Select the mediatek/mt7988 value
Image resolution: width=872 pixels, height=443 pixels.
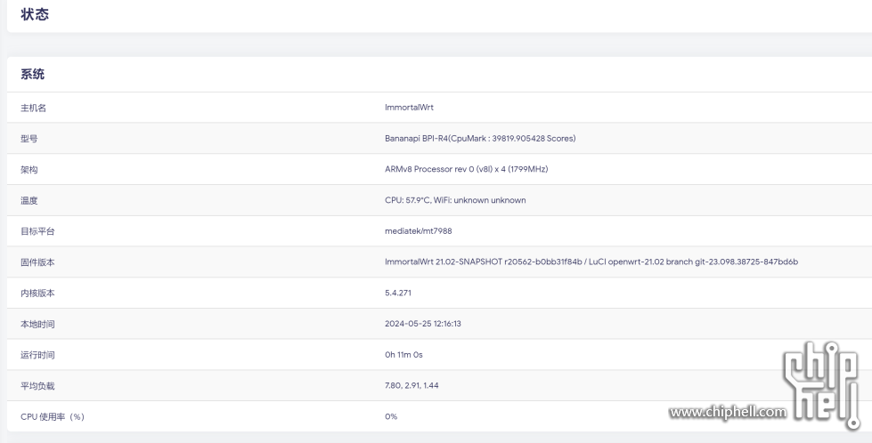[x=419, y=231]
